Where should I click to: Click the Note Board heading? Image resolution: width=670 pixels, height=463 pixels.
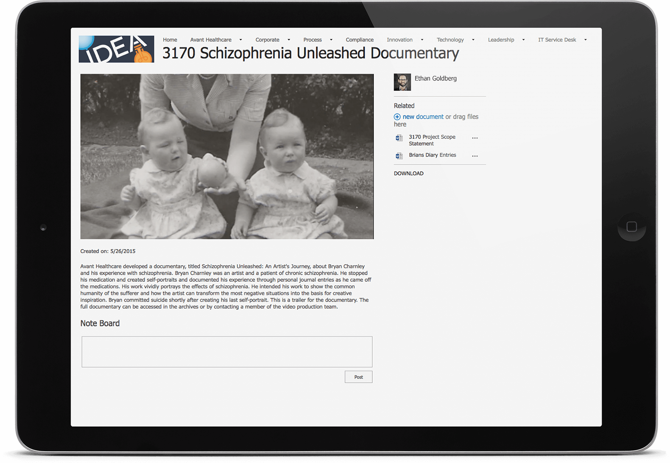pos(100,323)
